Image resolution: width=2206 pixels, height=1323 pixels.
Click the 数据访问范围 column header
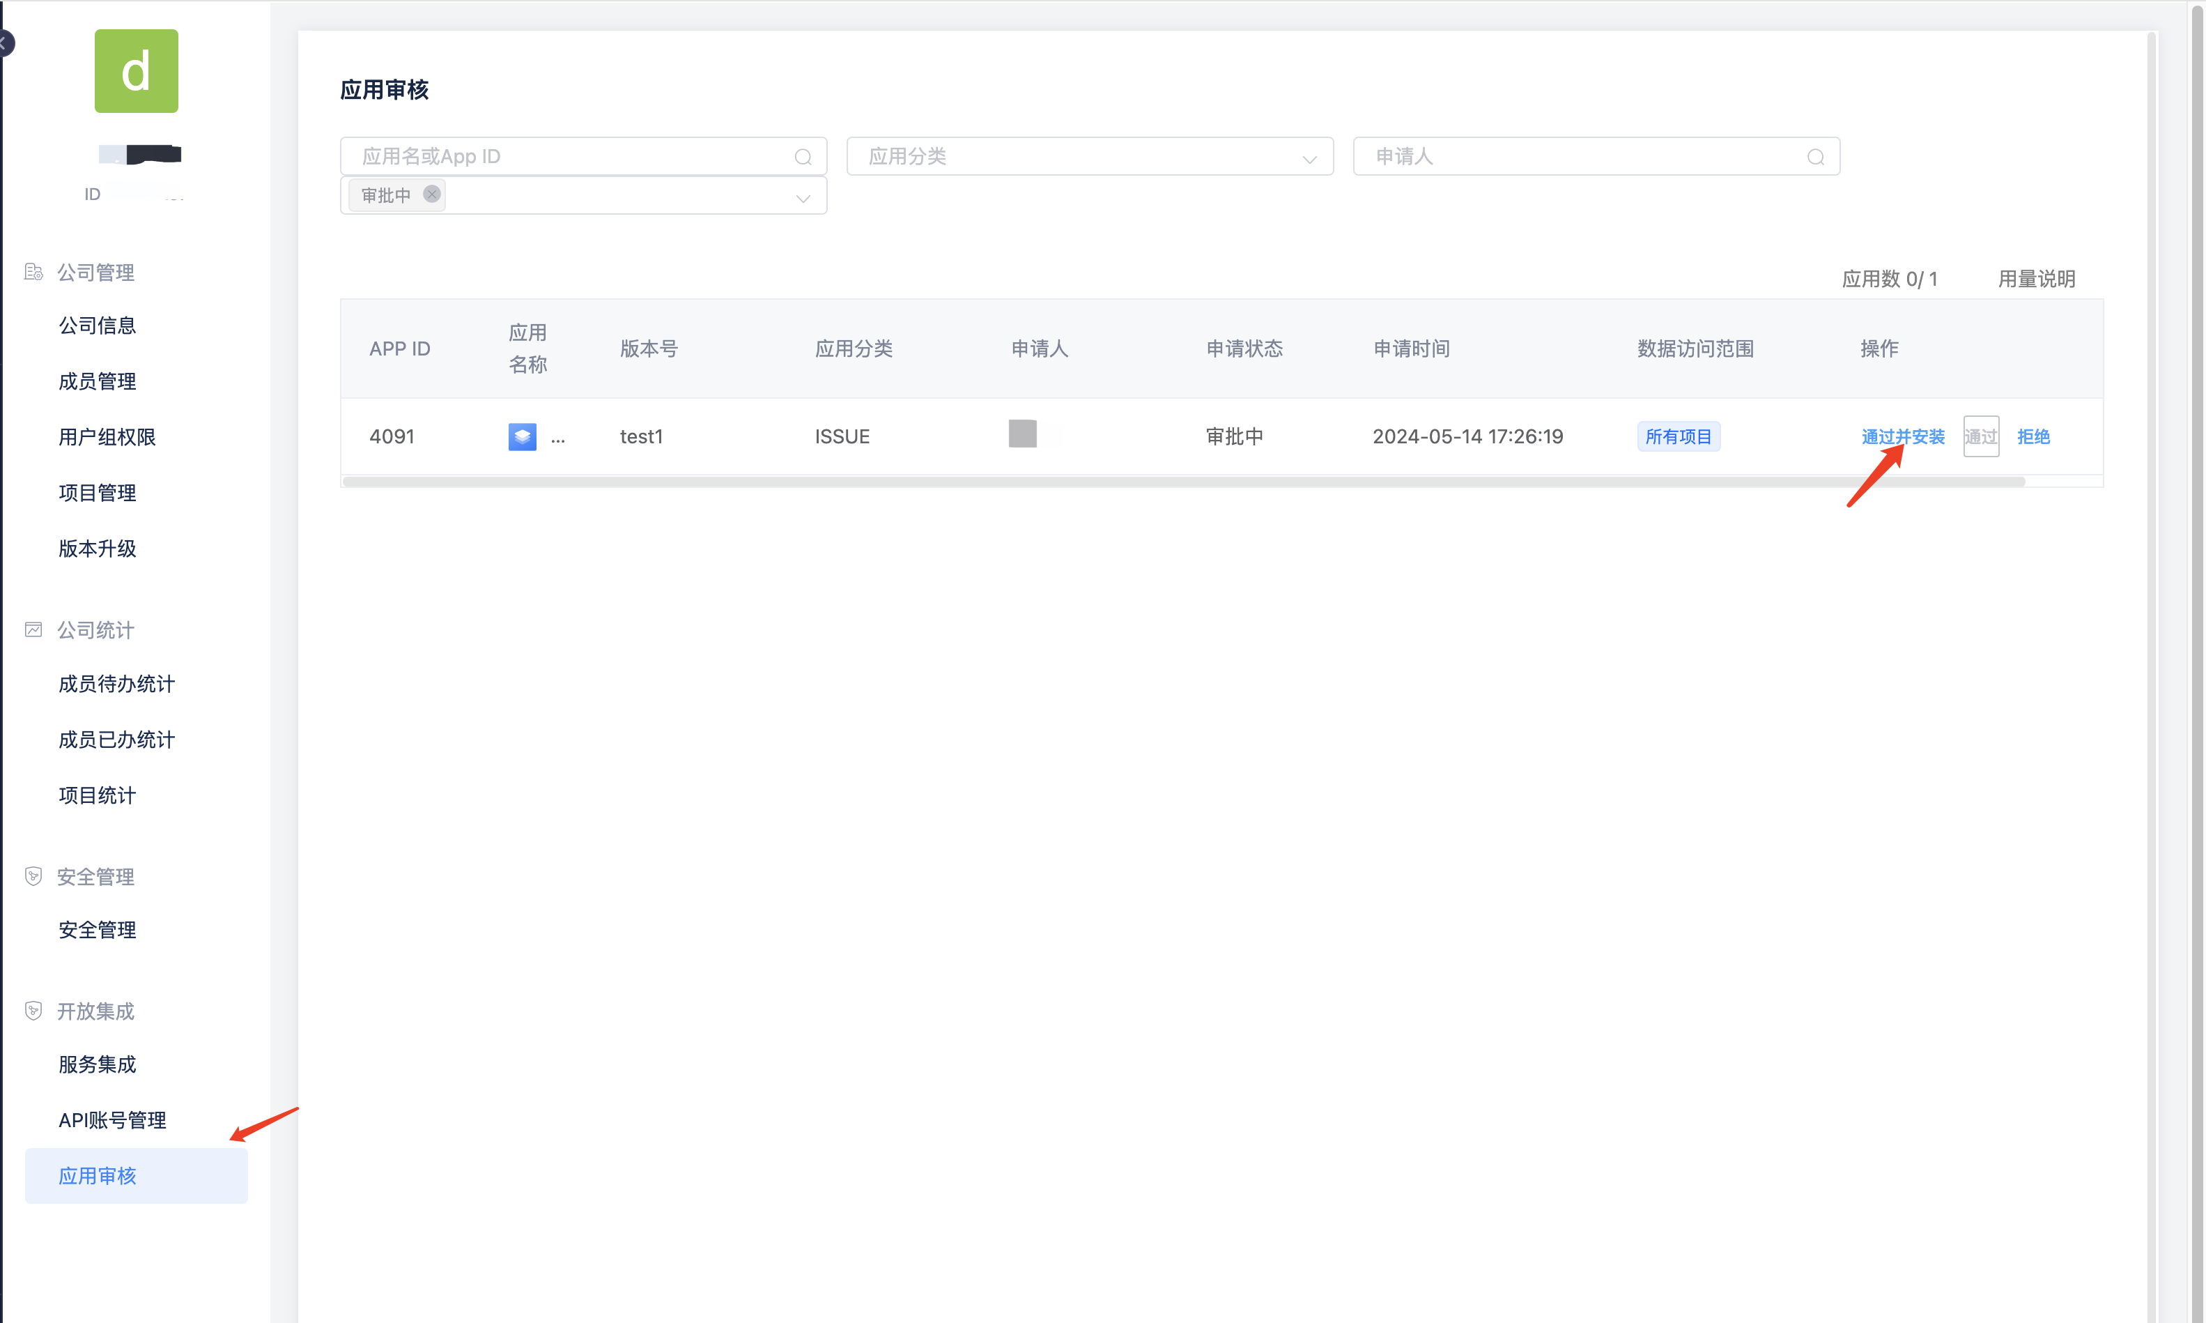click(1695, 349)
